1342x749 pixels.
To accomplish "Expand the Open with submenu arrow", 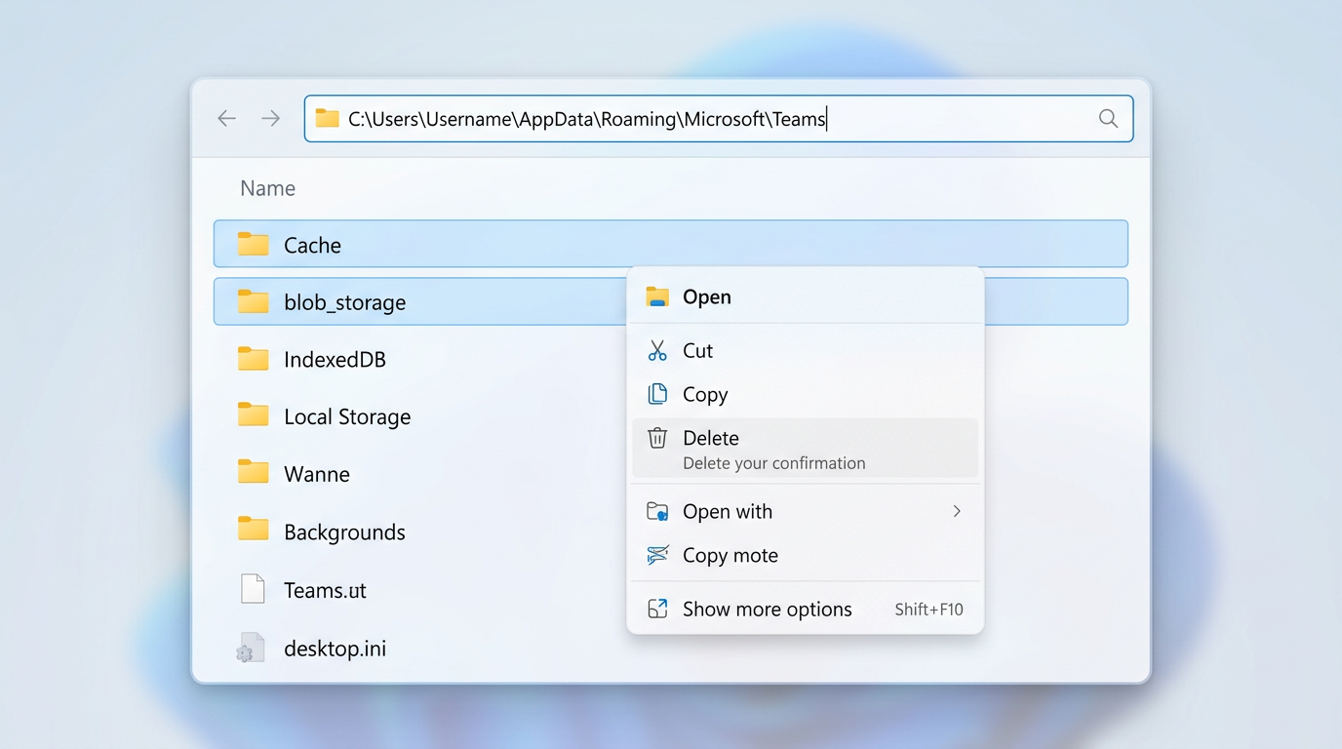I will pos(957,511).
